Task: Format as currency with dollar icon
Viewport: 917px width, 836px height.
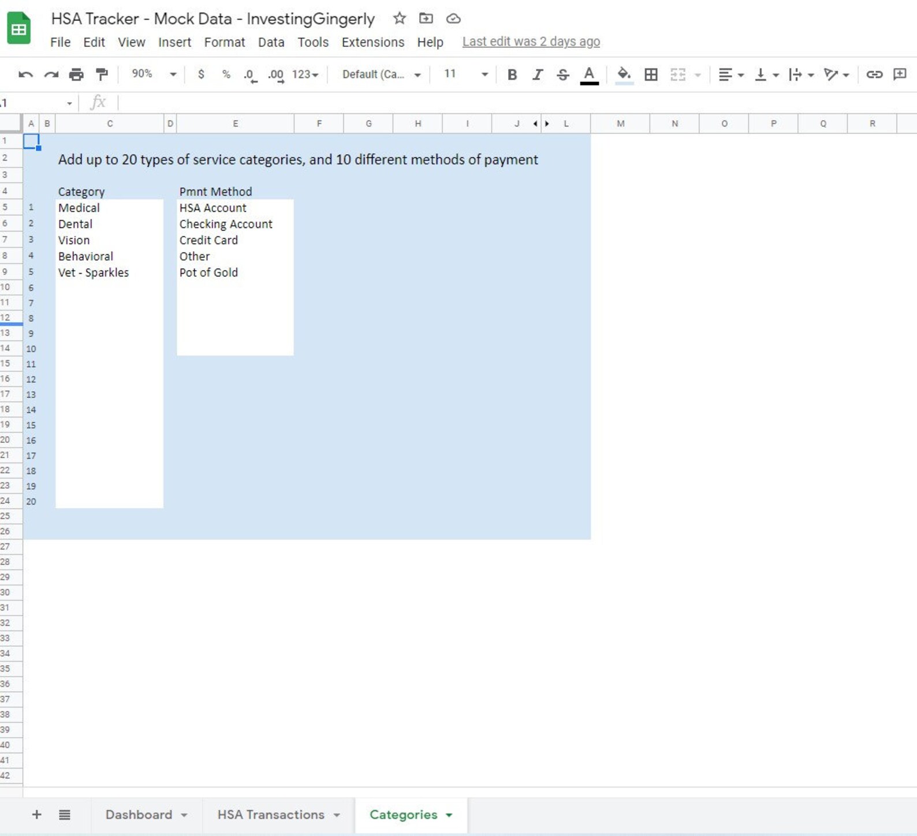Action: tap(201, 74)
